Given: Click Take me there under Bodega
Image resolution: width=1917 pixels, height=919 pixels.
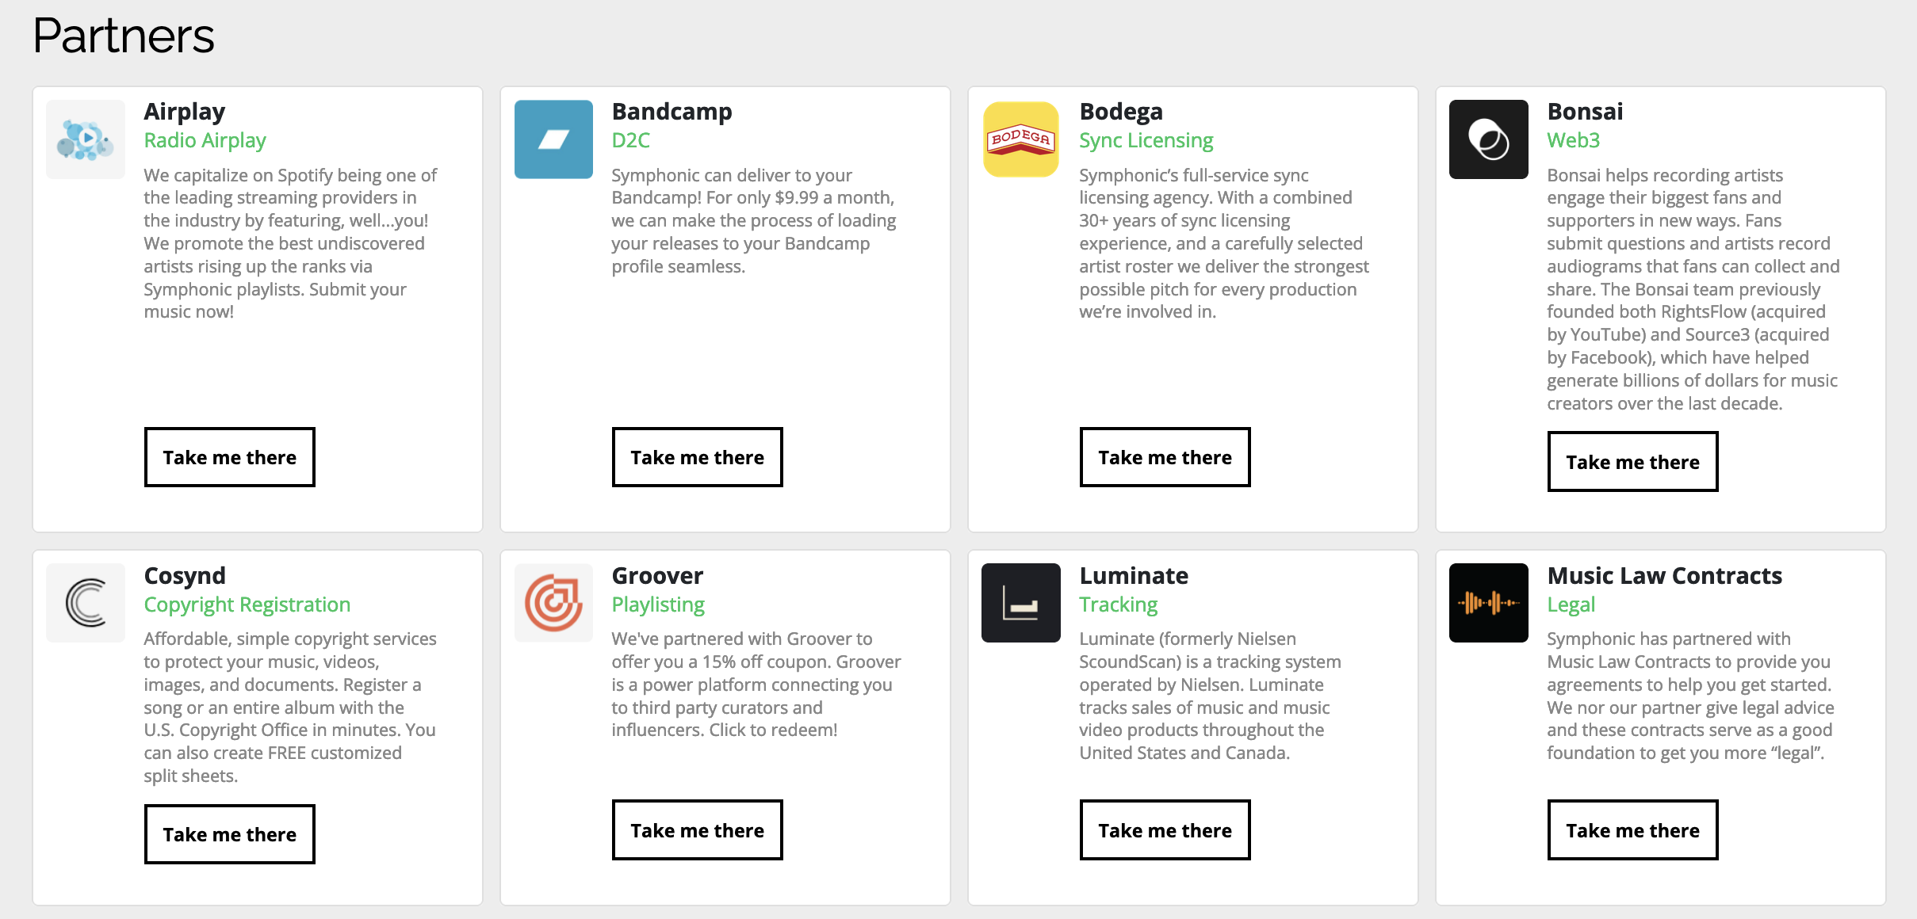Looking at the screenshot, I should point(1165,457).
